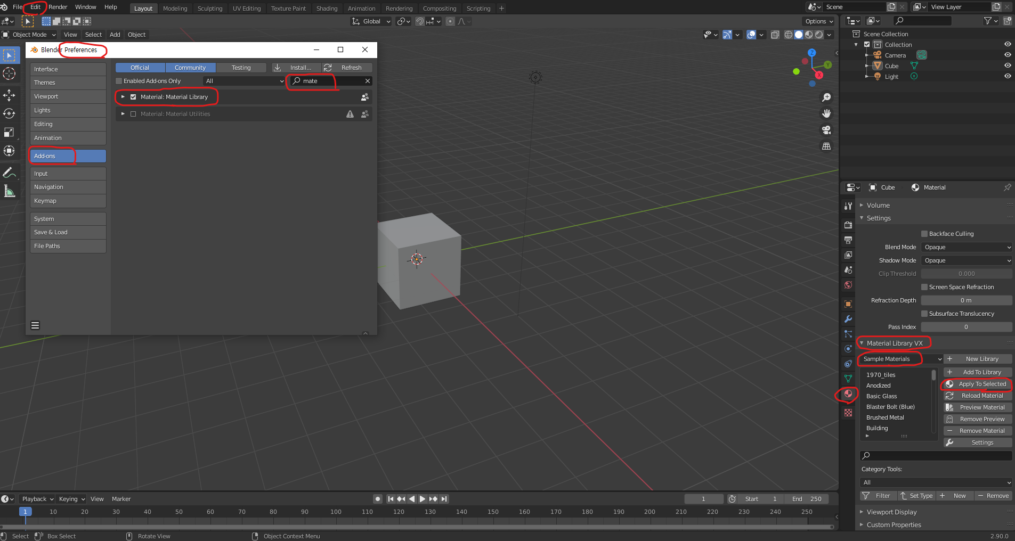Toggle auto keying record button
Screen dimensions: 1015x541
378,499
